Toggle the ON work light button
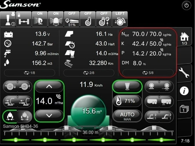 point(40,19)
